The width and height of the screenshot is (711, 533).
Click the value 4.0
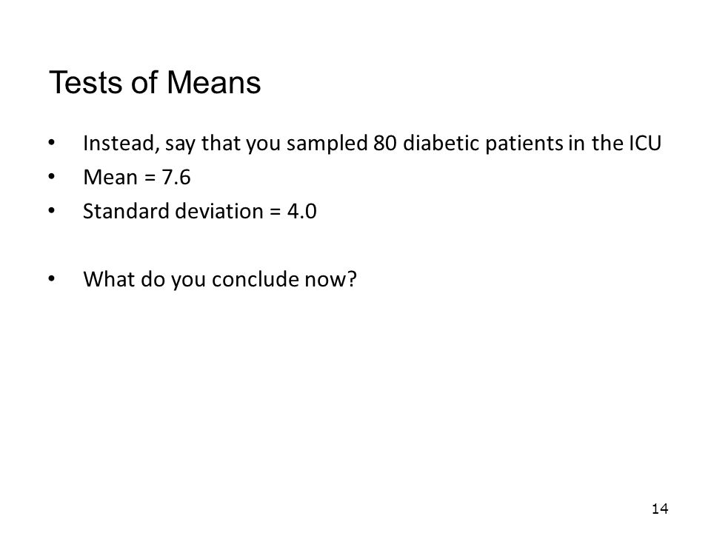(x=302, y=211)
